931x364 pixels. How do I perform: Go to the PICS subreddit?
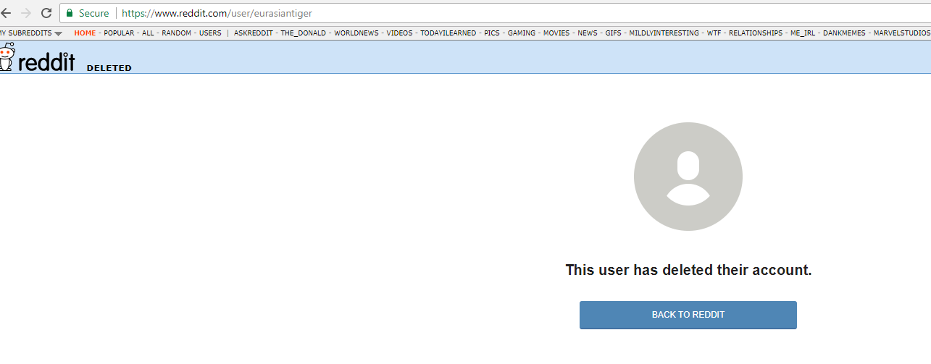(492, 33)
